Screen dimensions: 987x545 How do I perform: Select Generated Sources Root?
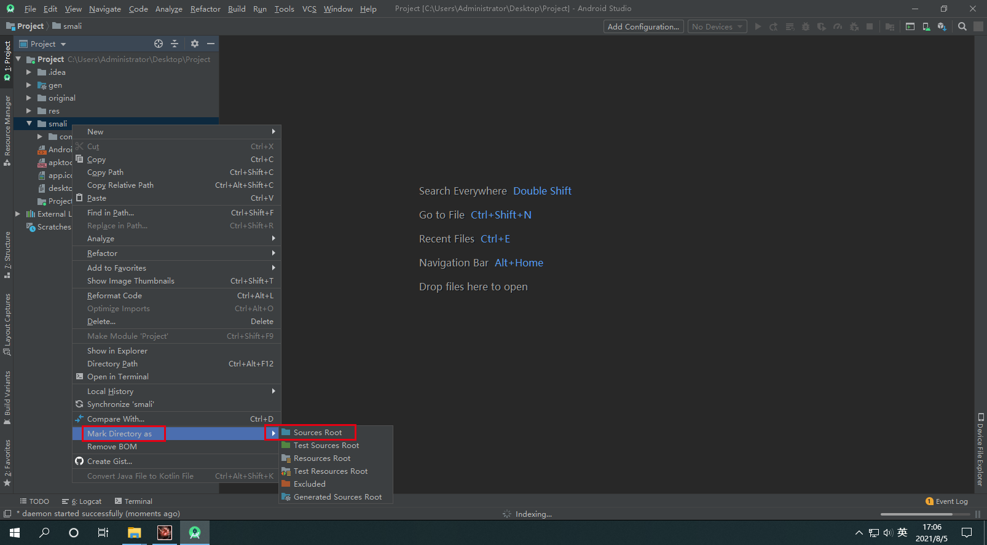pos(336,497)
